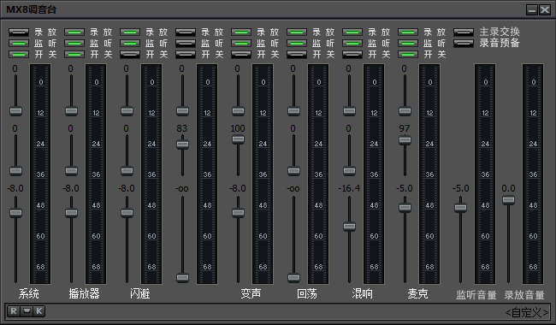Toggle 监听 for the 系统 channel
556x325 pixels.
[19, 44]
